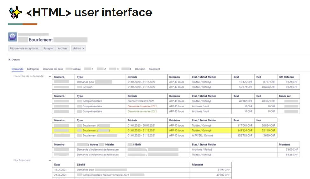Image resolution: width=310 pixels, height=179 pixels.
Task: Click Réouverture exceptionn... button
Action: click(x=25, y=48)
